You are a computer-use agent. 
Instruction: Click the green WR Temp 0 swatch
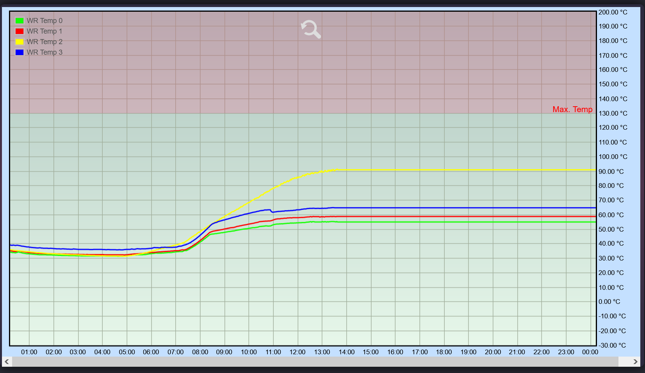tap(20, 21)
